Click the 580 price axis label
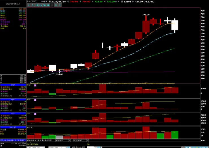 203,79
